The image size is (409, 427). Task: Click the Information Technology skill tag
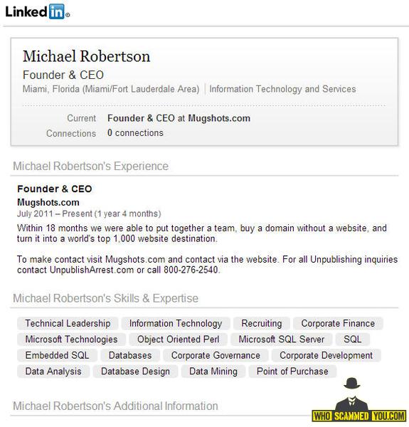click(176, 324)
